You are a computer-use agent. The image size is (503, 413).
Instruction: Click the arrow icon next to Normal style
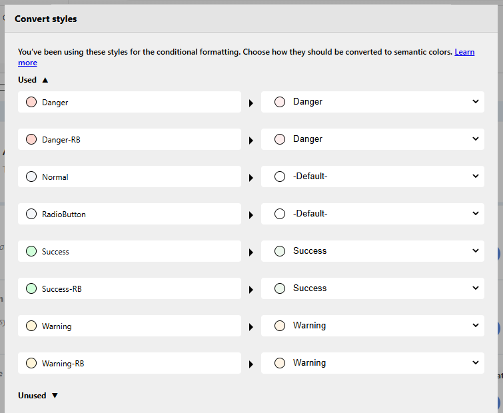coord(251,178)
